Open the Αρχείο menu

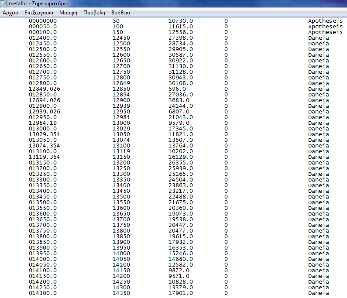tap(10, 13)
